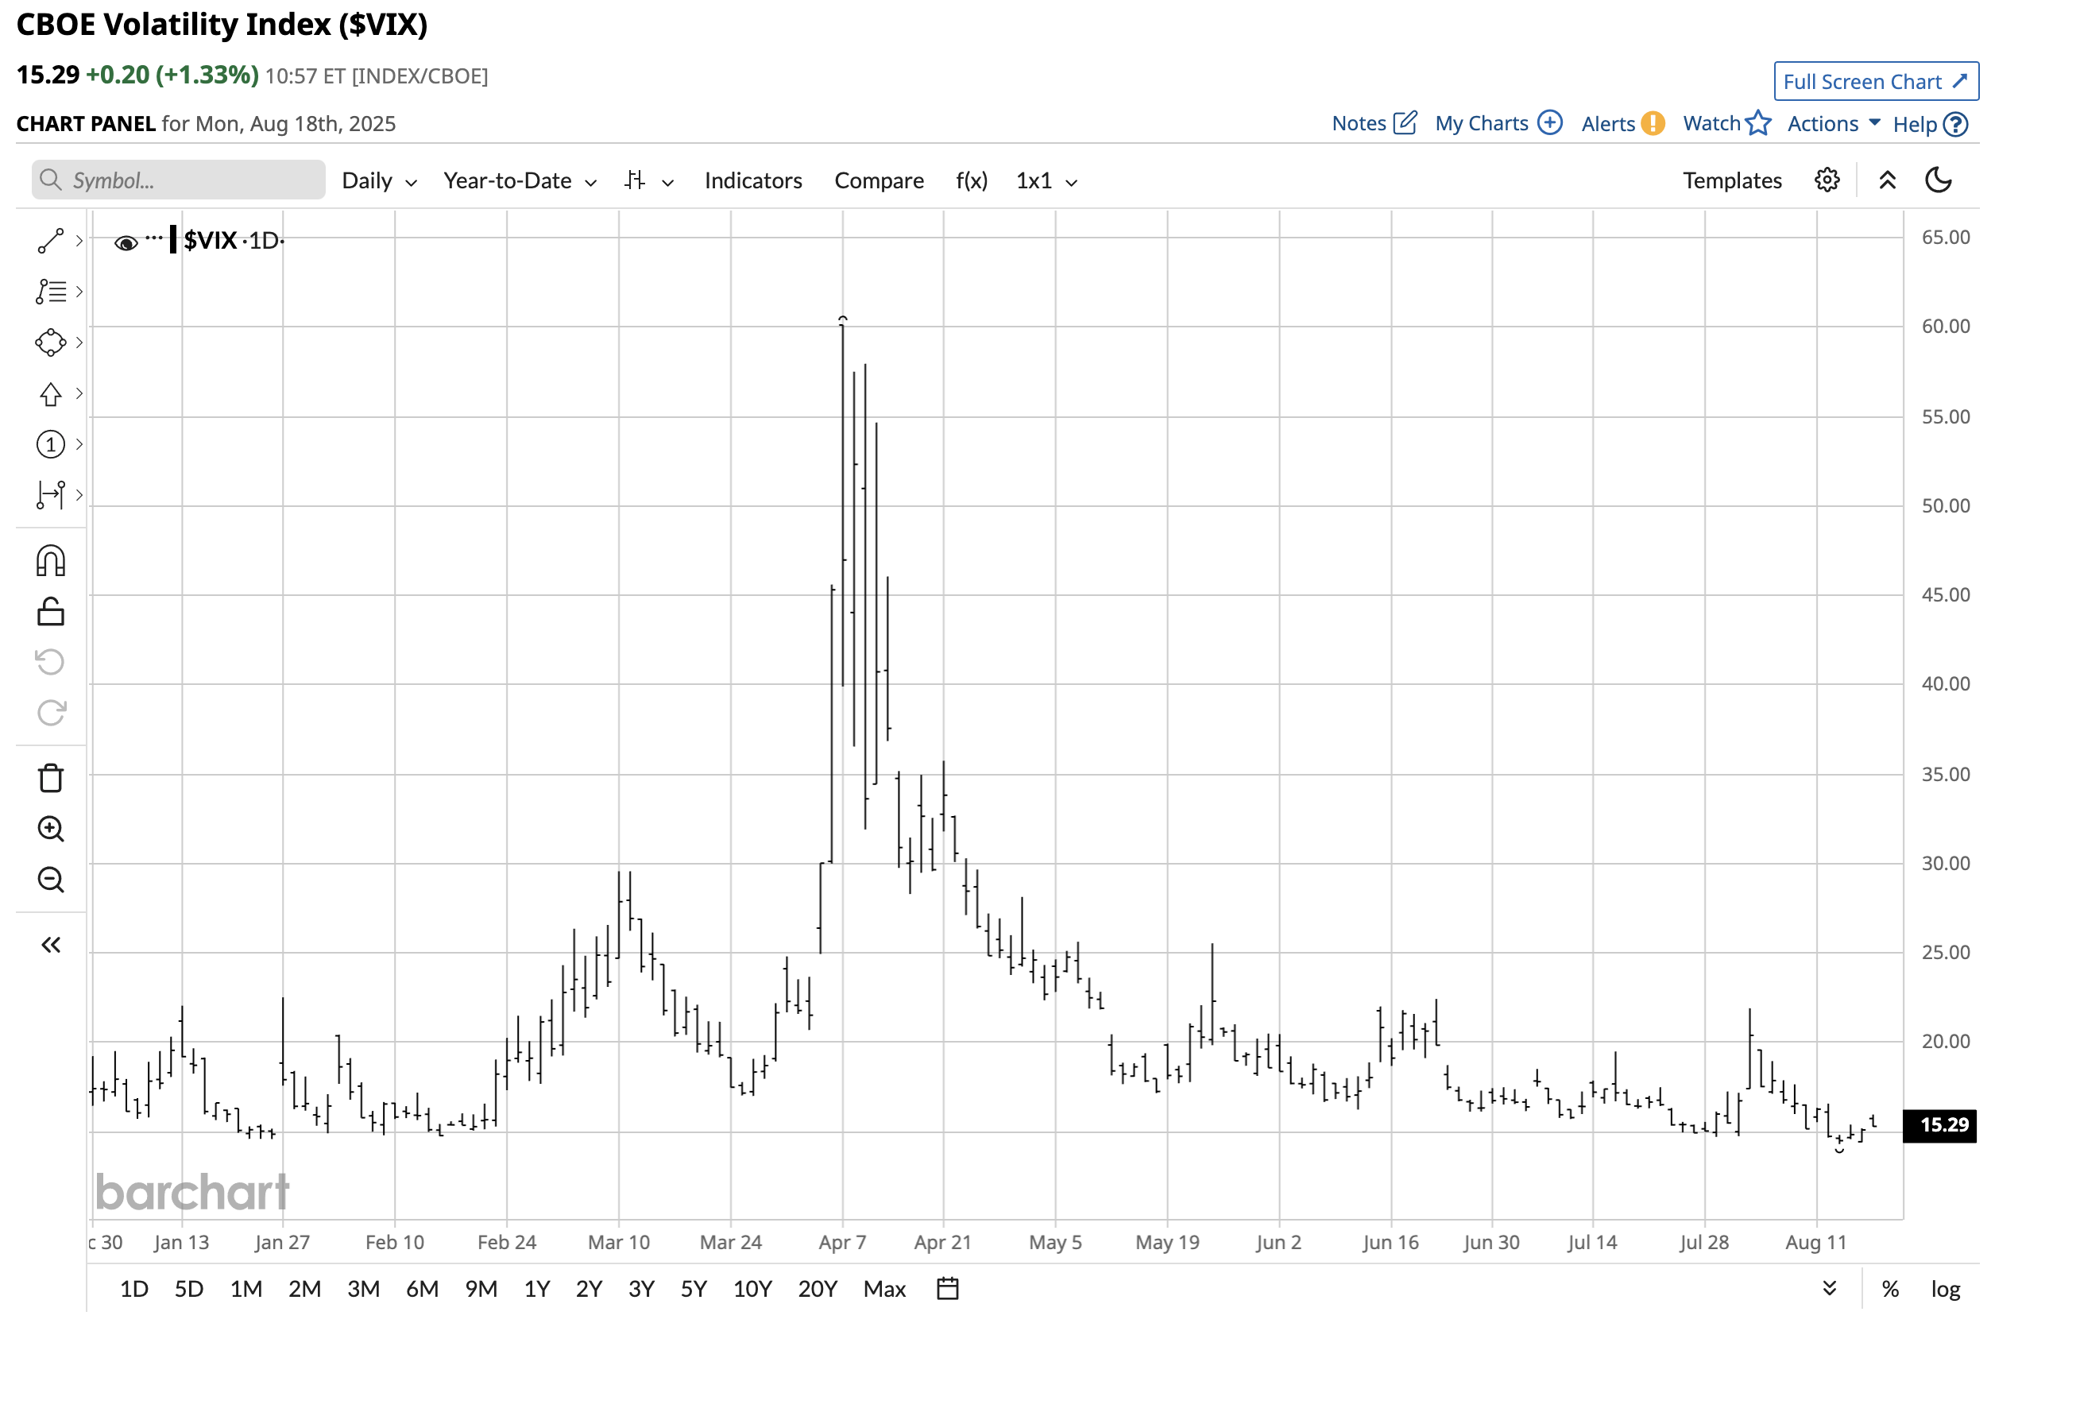Select the measurement range tool
This screenshot has width=2080, height=1416.
(50, 495)
